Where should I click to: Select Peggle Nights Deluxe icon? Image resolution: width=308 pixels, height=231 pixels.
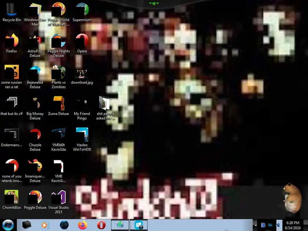pos(58,46)
